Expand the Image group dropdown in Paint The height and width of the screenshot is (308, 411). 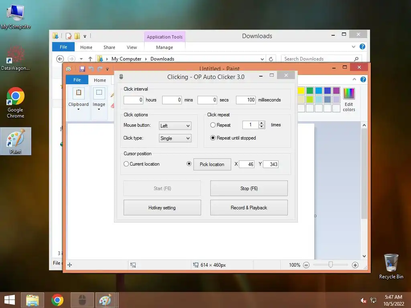click(99, 109)
